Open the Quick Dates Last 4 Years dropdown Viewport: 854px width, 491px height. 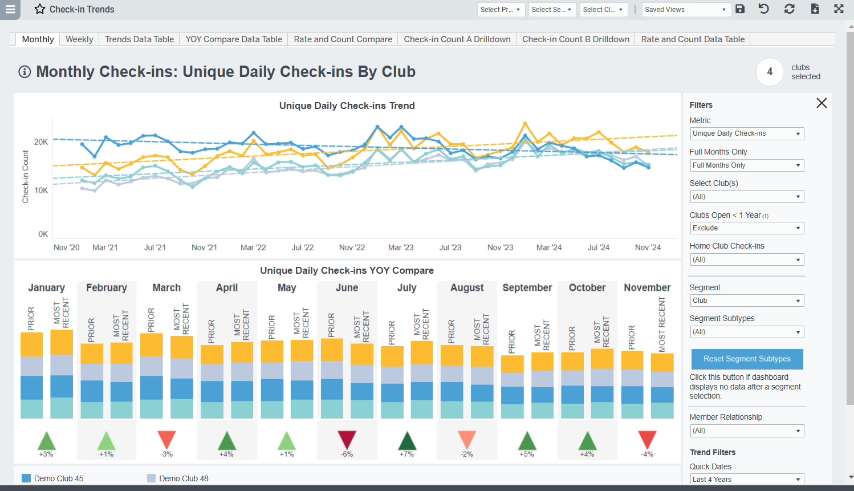pyautogui.click(x=747, y=480)
